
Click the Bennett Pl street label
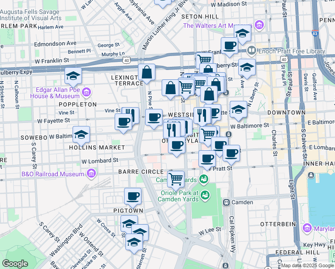click(x=79, y=52)
